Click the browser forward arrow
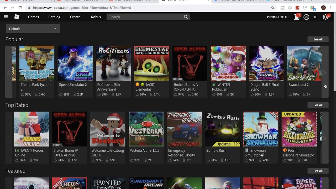 coord(13,8)
